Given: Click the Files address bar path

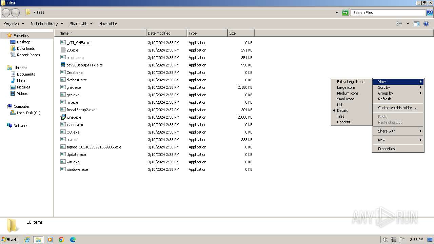Looking at the screenshot, I should pyautogui.click(x=40, y=12).
